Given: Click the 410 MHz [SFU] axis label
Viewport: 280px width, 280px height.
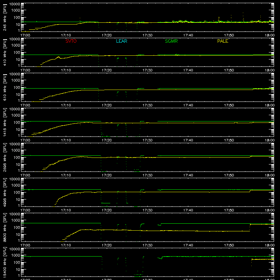Looking at the screenshot, I should point(5,52).
